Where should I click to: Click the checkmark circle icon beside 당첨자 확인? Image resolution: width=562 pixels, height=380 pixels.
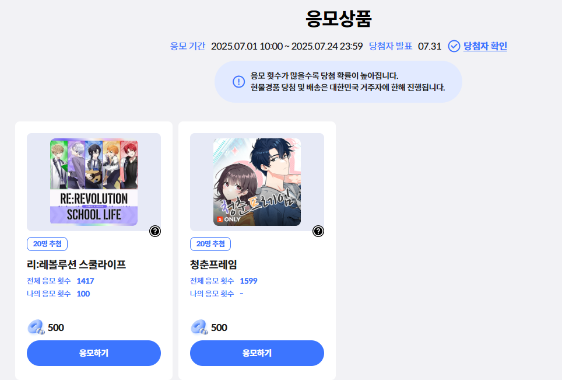coord(454,46)
